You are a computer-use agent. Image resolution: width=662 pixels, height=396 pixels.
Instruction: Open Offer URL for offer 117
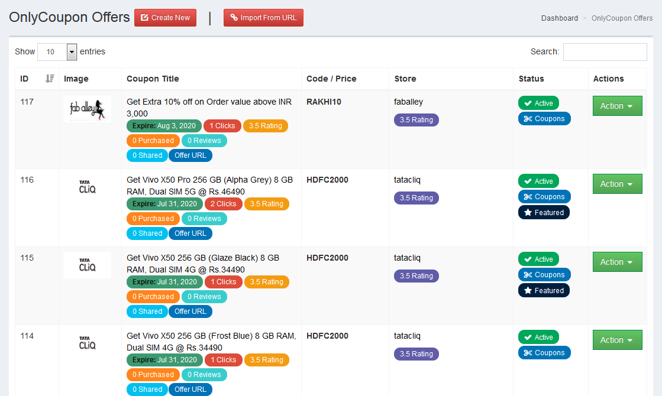click(x=190, y=155)
